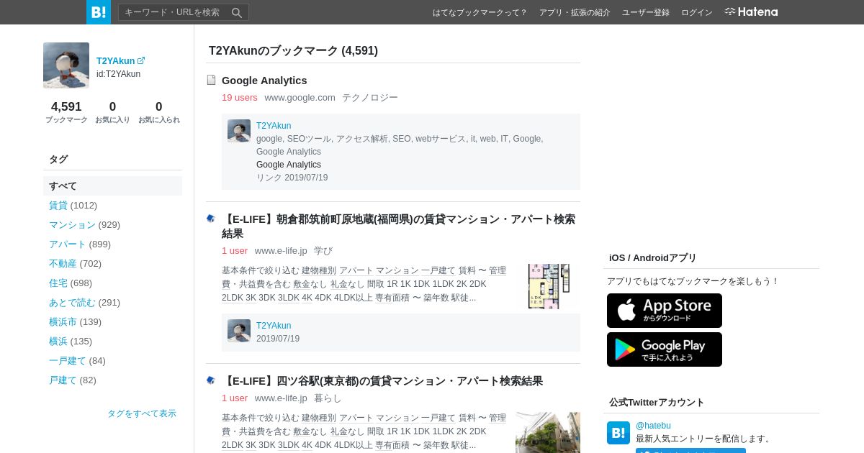The width and height of the screenshot is (864, 453).
Task: Click the external link icon beside T2YAkun
Action: point(141,60)
